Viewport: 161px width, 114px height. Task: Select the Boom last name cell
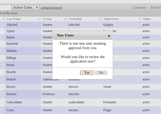23,65
